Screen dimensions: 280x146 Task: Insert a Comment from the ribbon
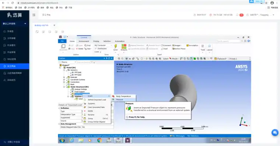pos(166,45)
